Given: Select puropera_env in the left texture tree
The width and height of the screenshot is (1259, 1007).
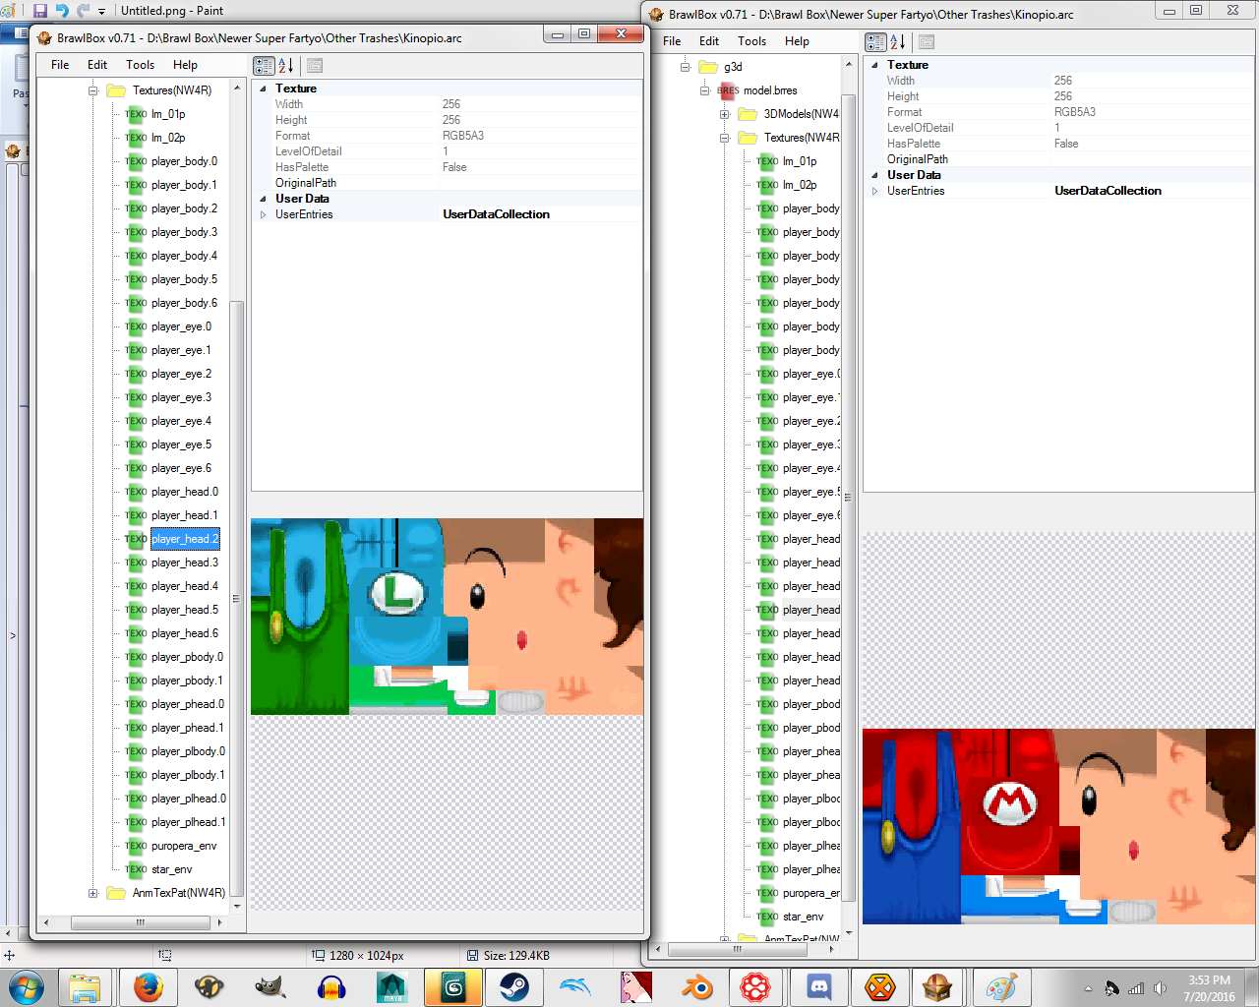Looking at the screenshot, I should pos(183,846).
